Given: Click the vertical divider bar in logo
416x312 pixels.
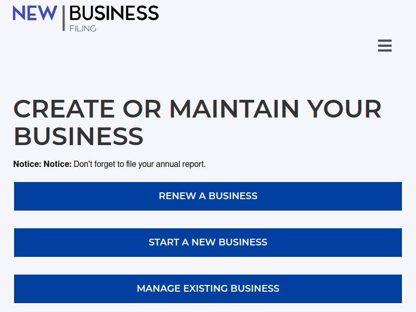Looking at the screenshot, I should 63,18.
